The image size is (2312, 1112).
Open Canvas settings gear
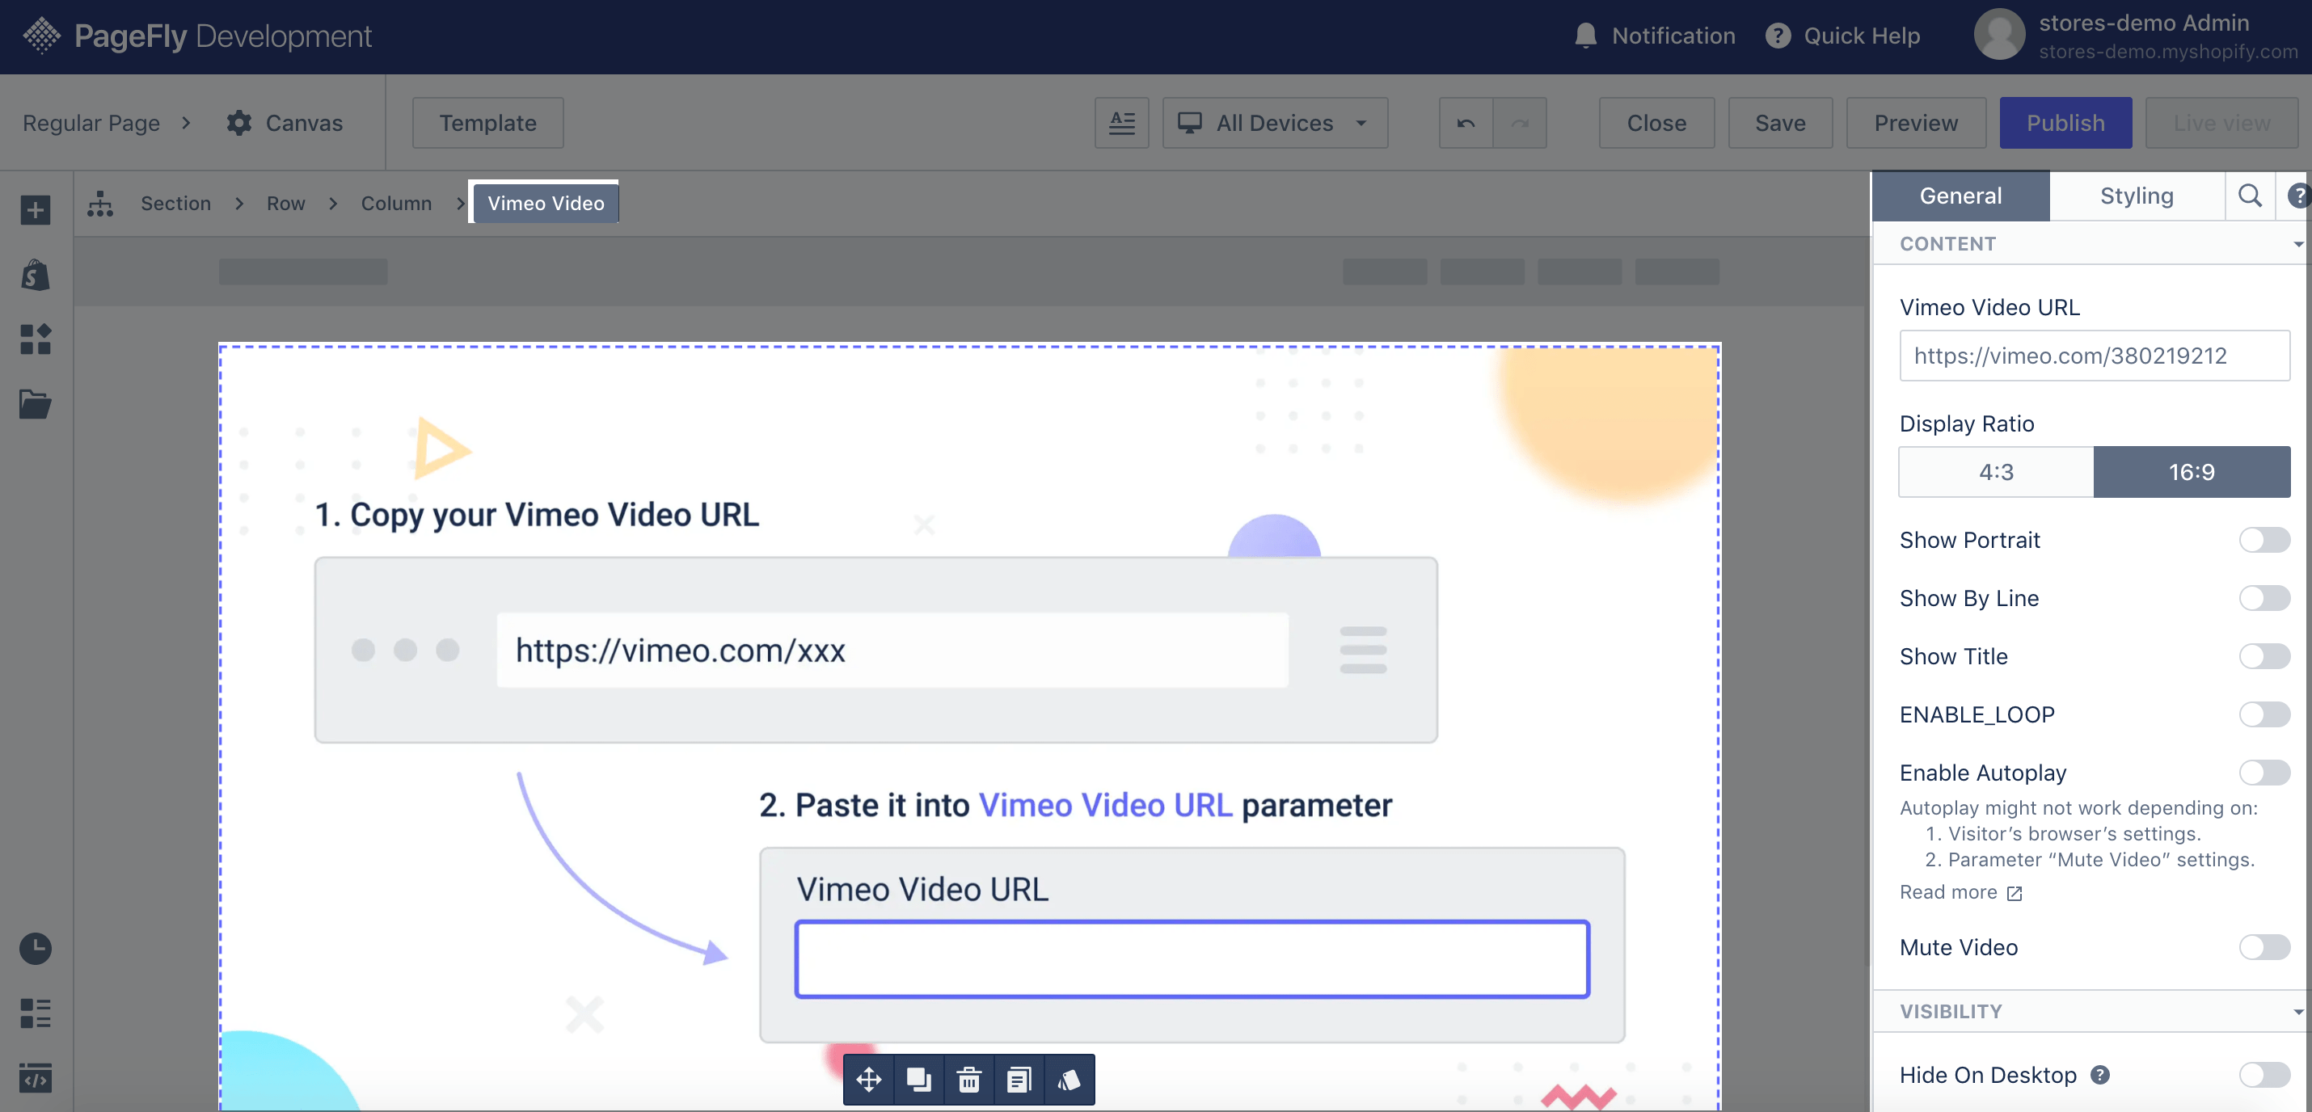[x=238, y=123]
